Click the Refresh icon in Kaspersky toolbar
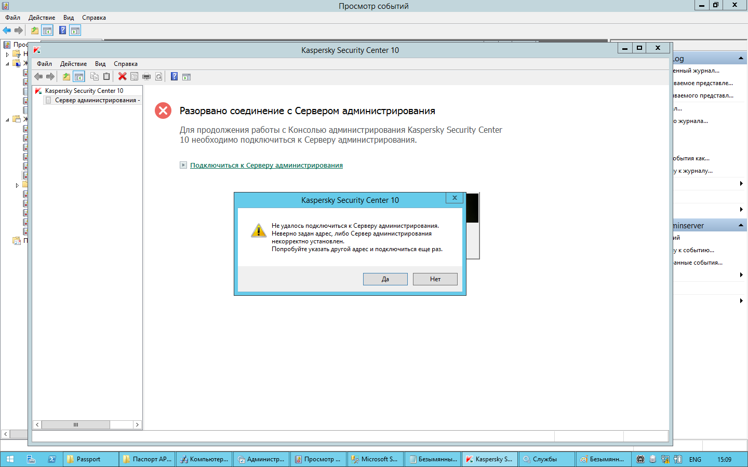The image size is (748, 467). click(x=159, y=77)
